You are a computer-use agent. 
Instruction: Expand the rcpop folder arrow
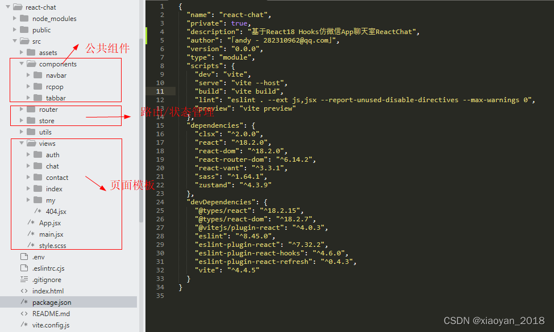28,86
